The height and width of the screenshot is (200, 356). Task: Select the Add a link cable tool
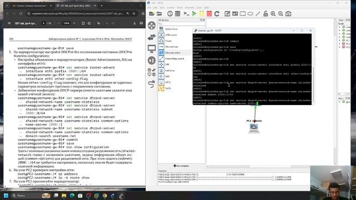152,84
